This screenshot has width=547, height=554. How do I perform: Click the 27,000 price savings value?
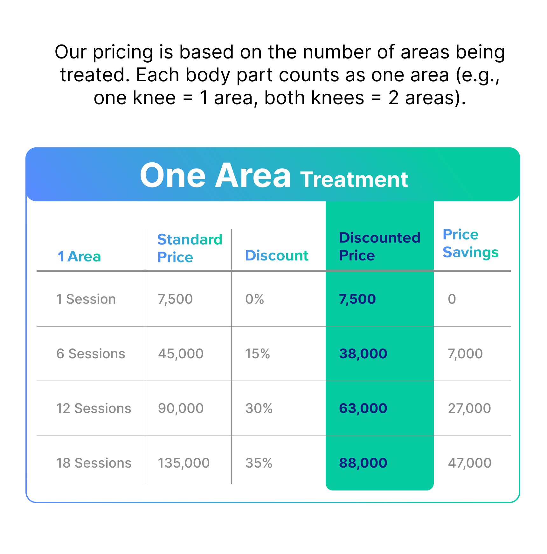469,409
